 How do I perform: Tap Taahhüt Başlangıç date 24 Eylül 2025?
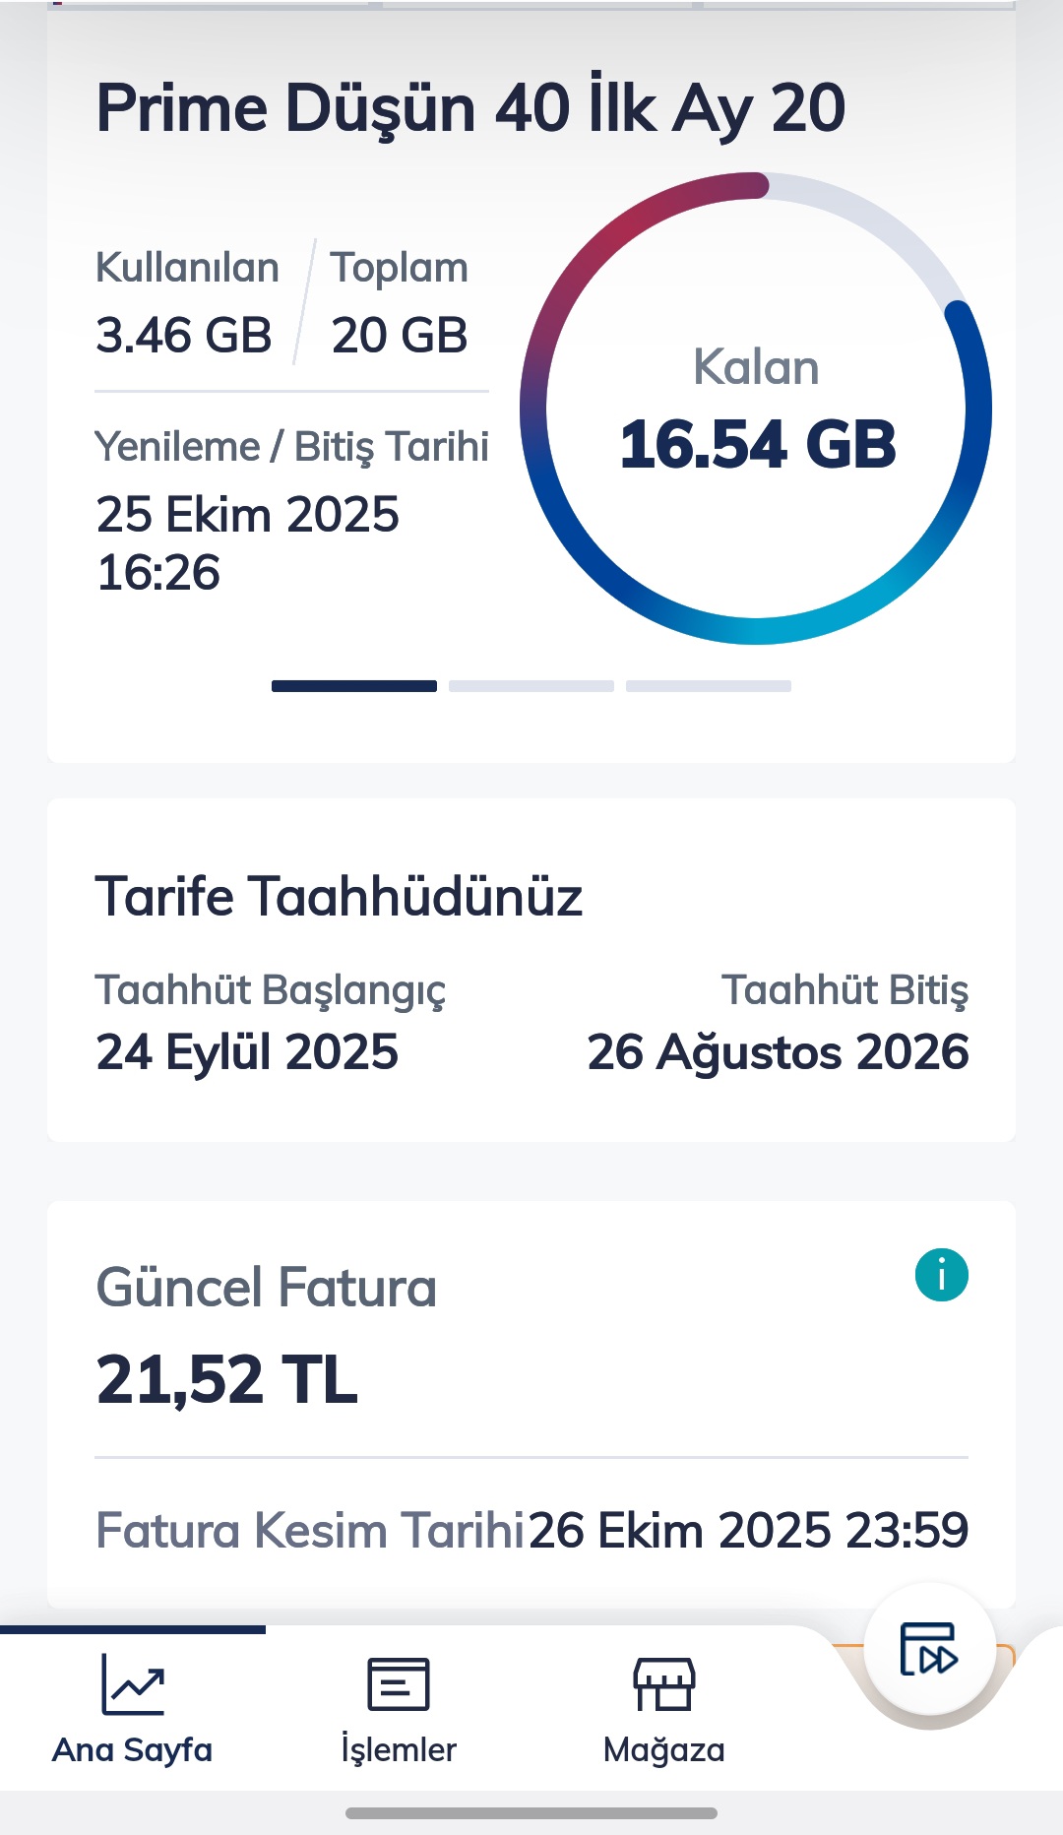click(247, 1051)
